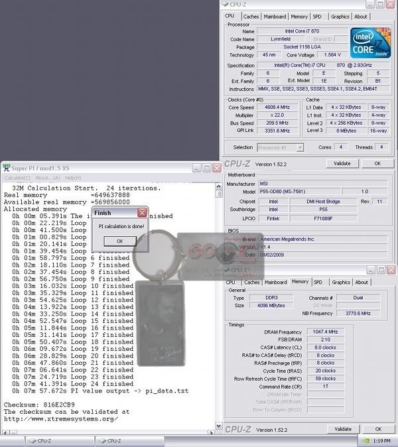Switch to the Mainboard tab in the bottom CPU-Z window
Viewport: 398px width, 447px height.
coord(276,283)
